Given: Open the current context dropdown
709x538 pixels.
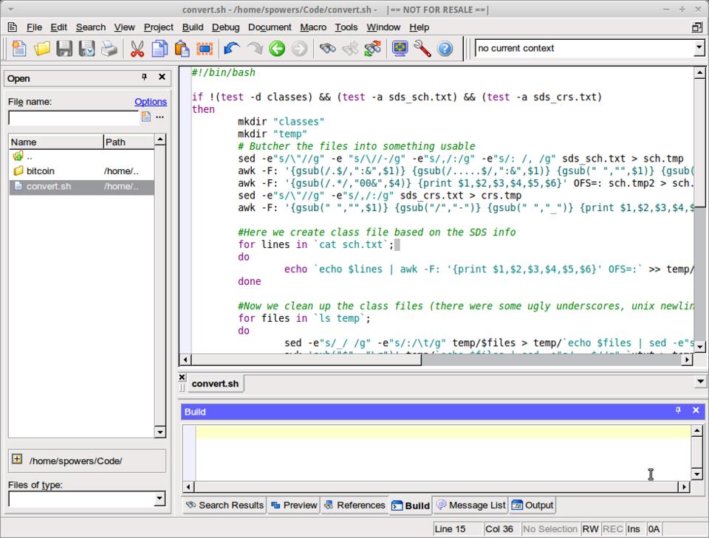Looking at the screenshot, I should 699,48.
